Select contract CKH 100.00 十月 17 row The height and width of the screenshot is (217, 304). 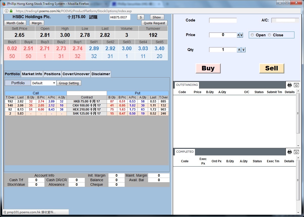pyautogui.click(x=87, y=105)
